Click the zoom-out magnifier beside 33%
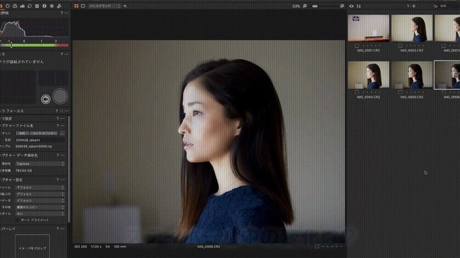This screenshot has width=460, height=258. click(x=305, y=6)
